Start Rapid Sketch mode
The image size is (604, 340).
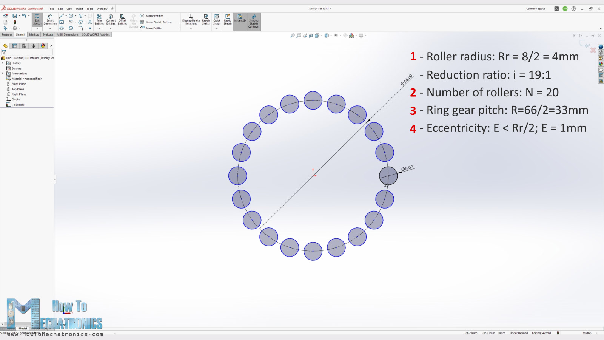228,20
